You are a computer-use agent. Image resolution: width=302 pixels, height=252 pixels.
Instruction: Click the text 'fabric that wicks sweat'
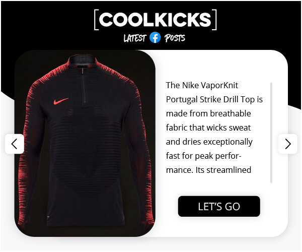(x=208, y=128)
